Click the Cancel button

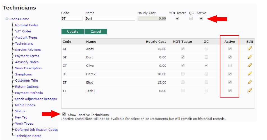pos(95,32)
